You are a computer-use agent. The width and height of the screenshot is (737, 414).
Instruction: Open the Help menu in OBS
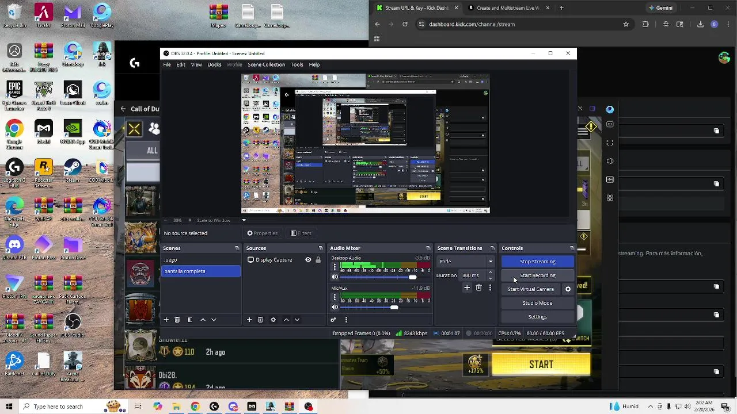314,64
